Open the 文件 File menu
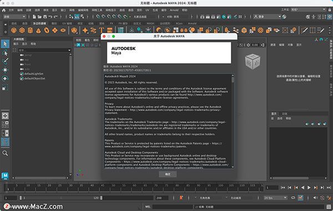Image resolution: width=333 pixels, height=211 pixels. (x=11, y=10)
